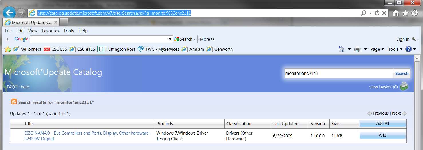Click the Add button for the EIZO driver
This screenshot has height=150, width=423.
click(x=382, y=135)
